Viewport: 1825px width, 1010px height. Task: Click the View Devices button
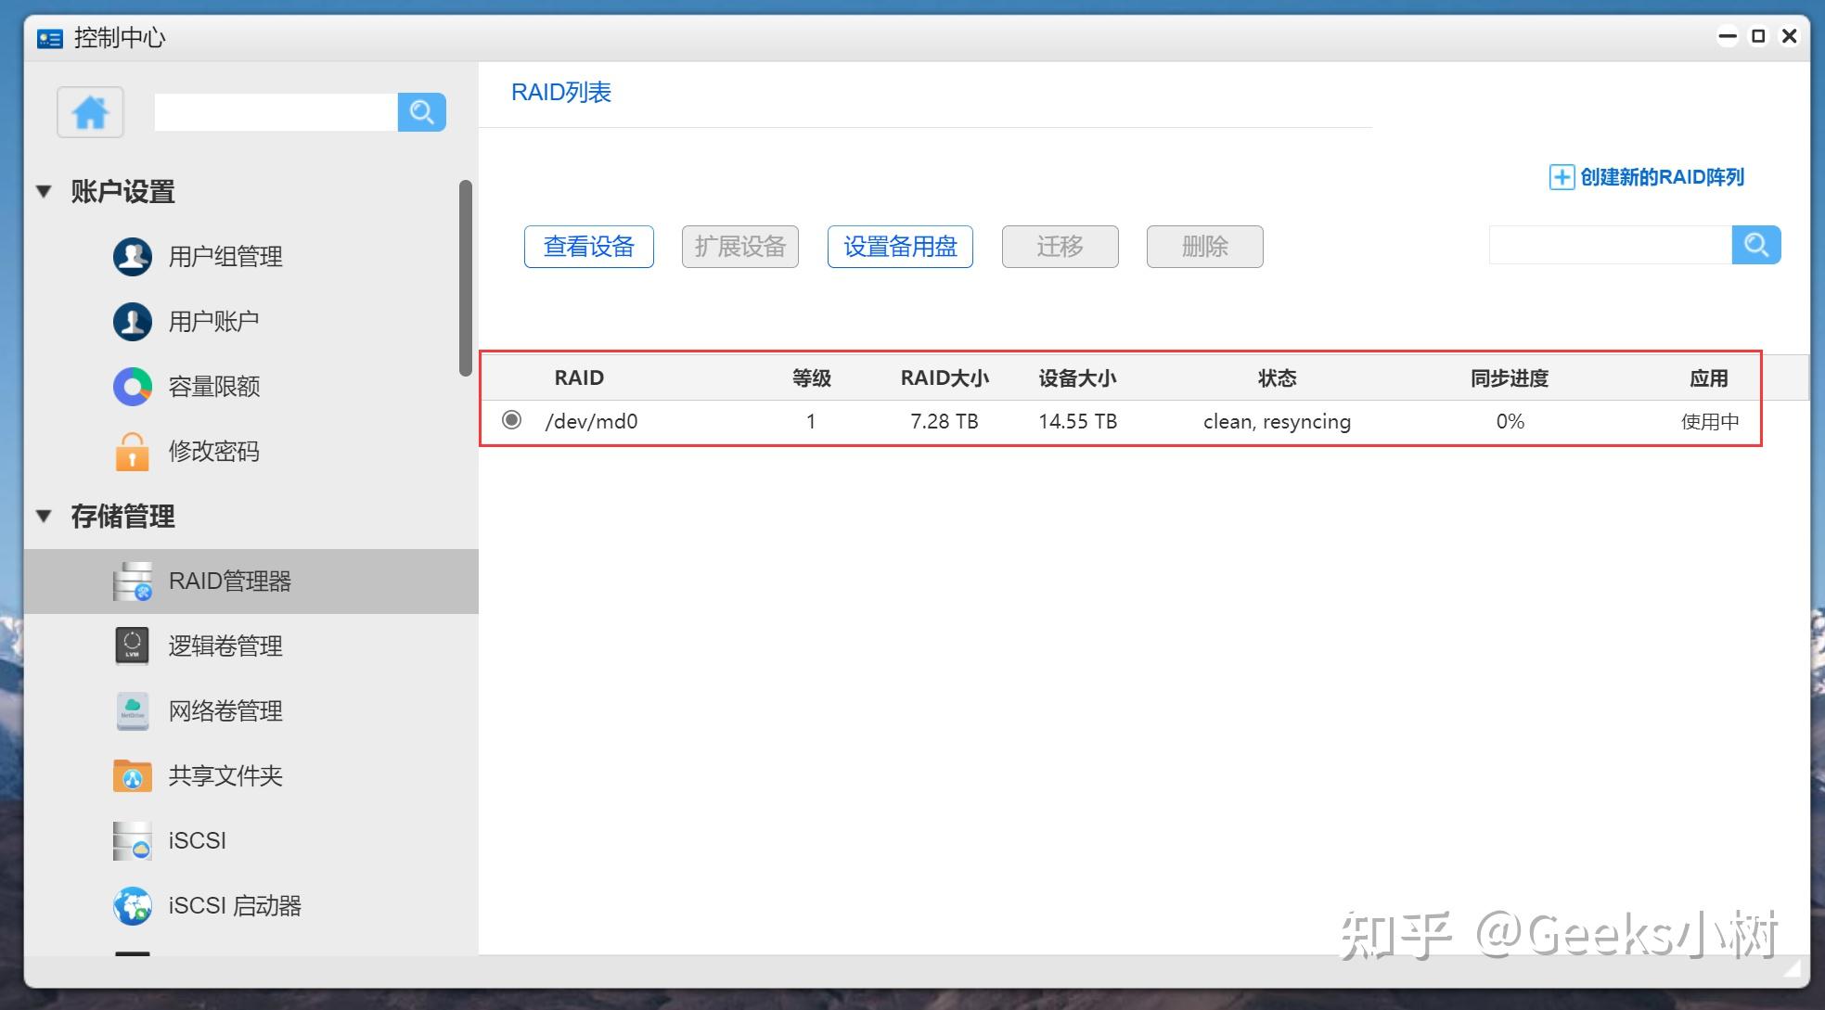[588, 247]
